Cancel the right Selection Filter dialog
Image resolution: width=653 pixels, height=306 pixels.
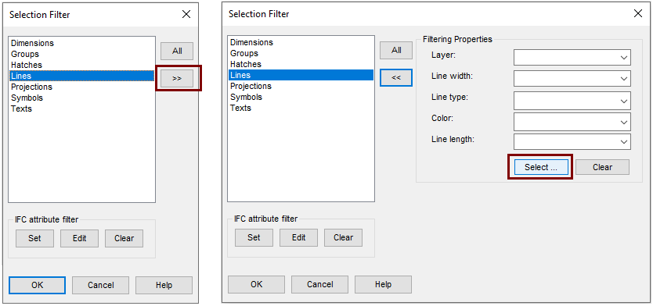point(319,284)
